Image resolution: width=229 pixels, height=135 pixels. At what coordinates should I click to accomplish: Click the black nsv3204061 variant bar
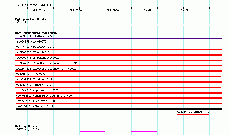(x=119, y=109)
